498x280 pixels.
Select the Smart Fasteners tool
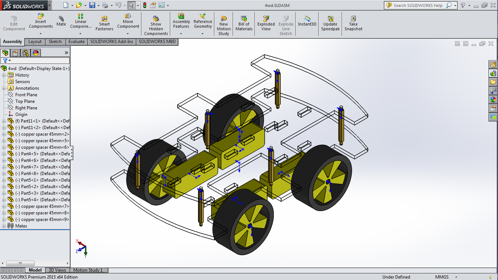104,23
